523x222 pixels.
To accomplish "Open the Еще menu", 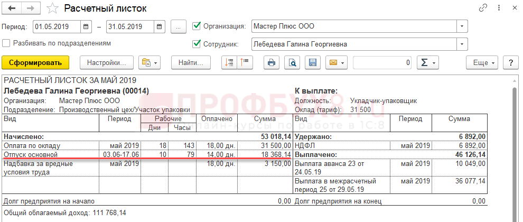I will tap(482, 62).
